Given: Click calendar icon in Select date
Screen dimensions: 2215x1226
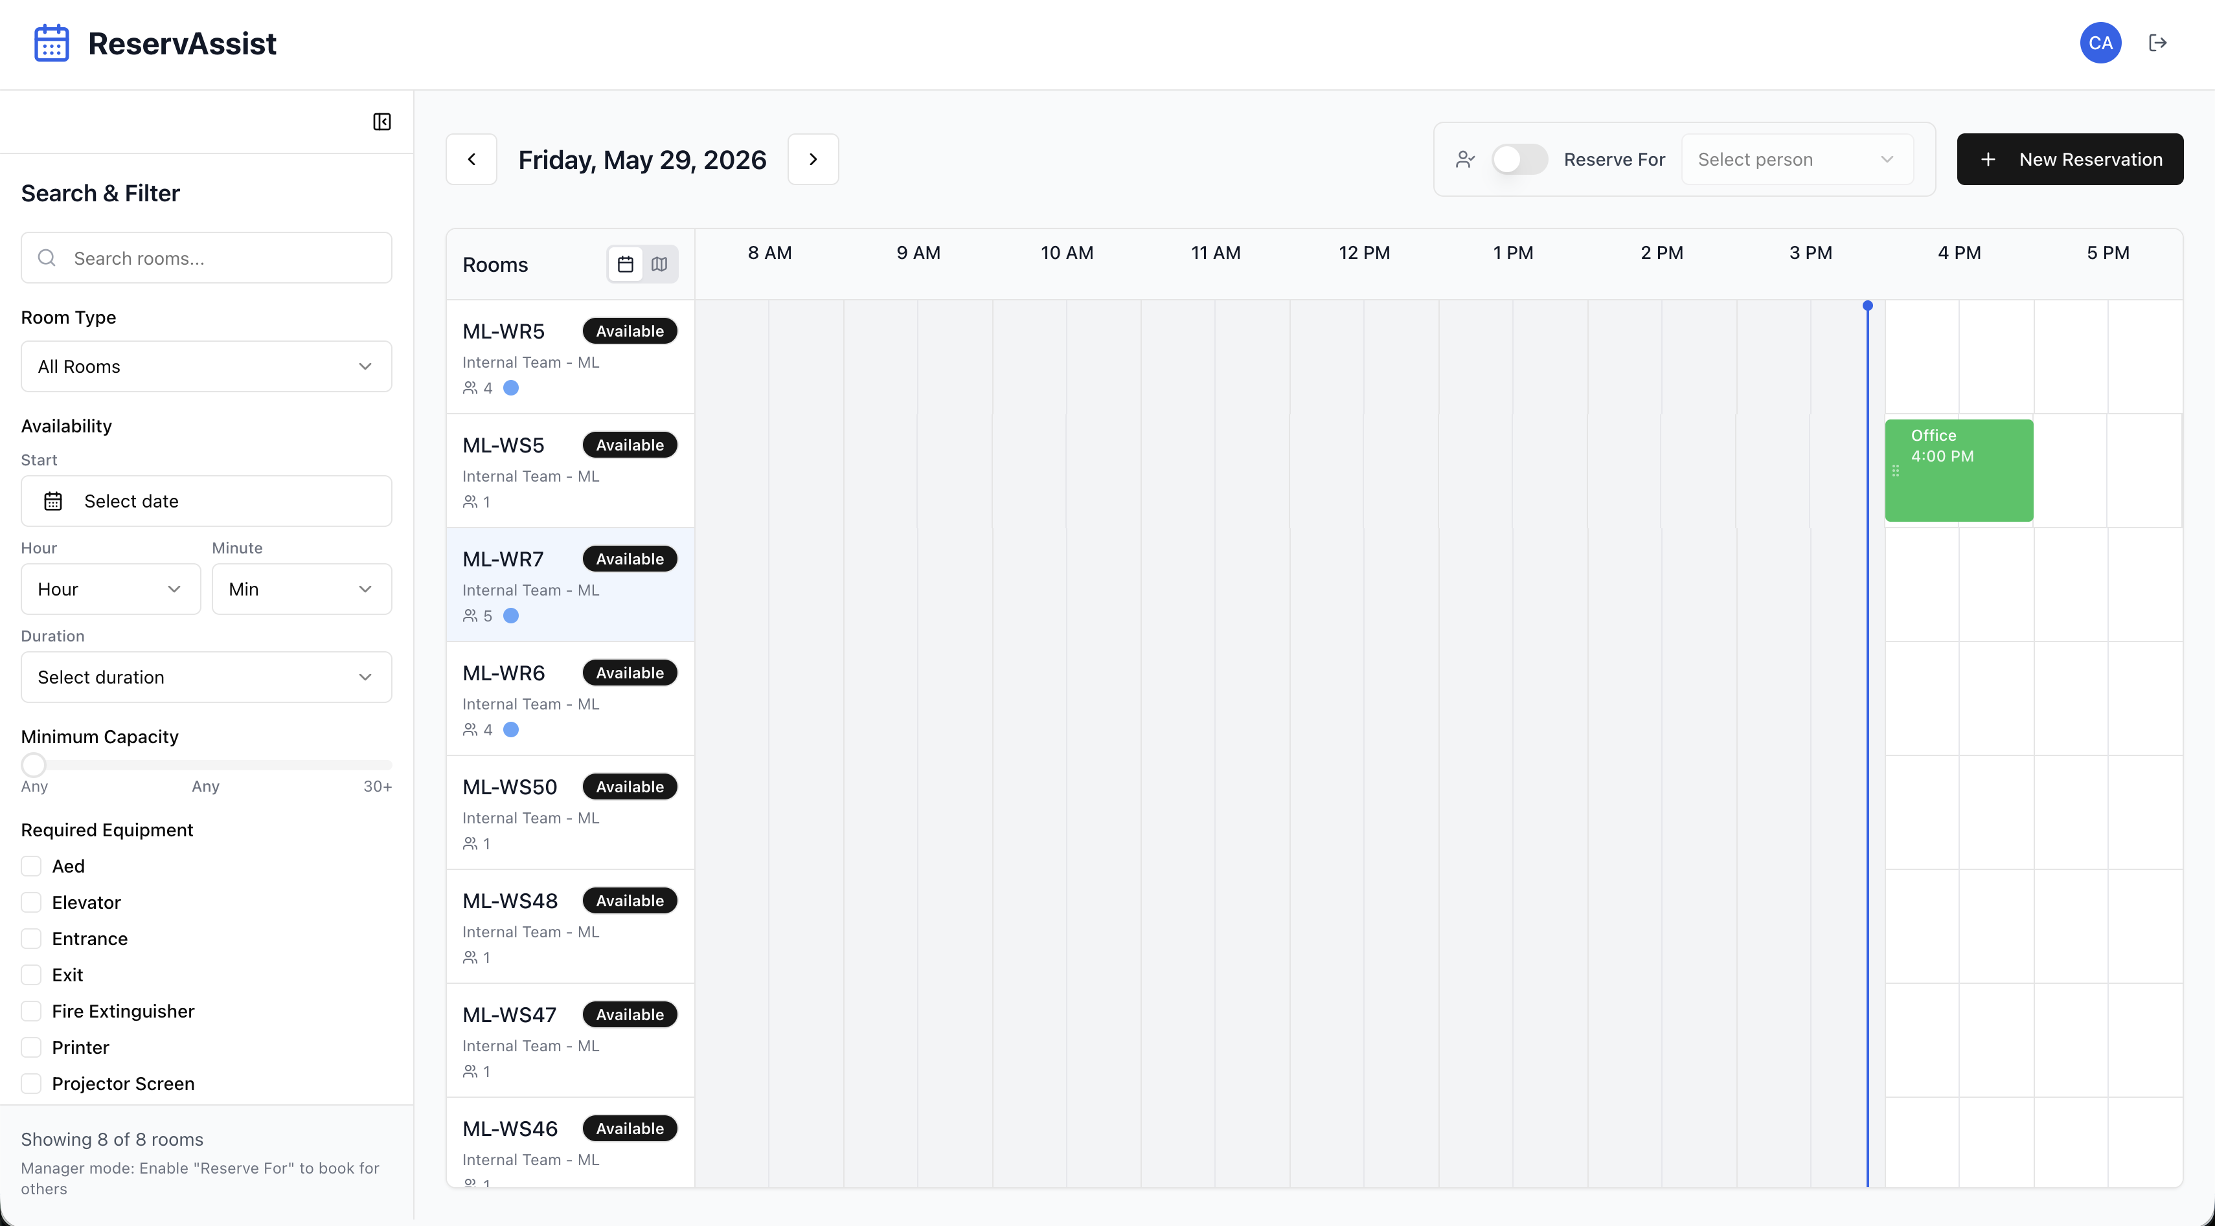Looking at the screenshot, I should coord(53,501).
